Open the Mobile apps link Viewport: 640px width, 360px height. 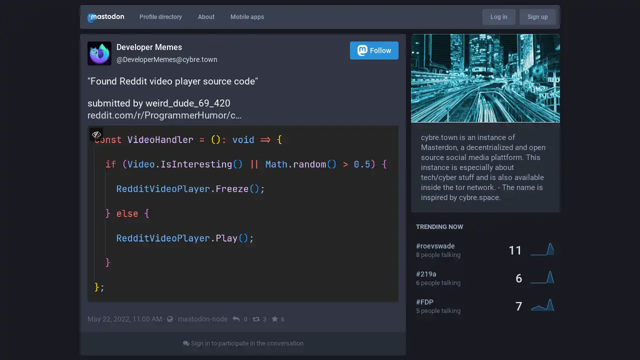[x=247, y=17]
